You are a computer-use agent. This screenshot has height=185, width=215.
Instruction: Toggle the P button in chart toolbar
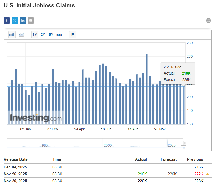pos(73,35)
